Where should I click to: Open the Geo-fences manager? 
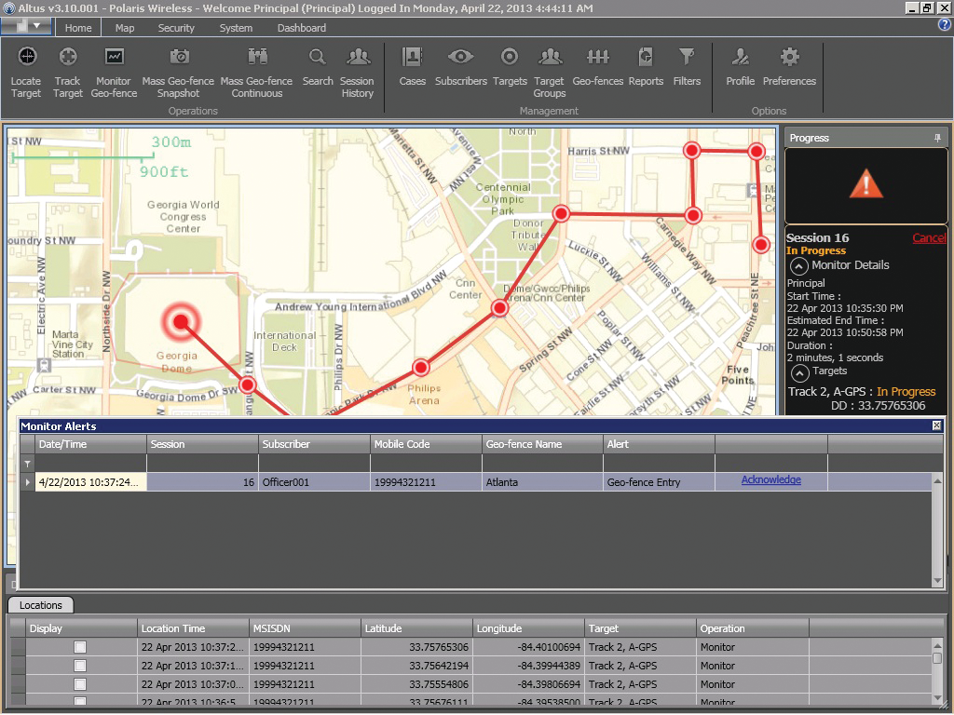pos(597,67)
